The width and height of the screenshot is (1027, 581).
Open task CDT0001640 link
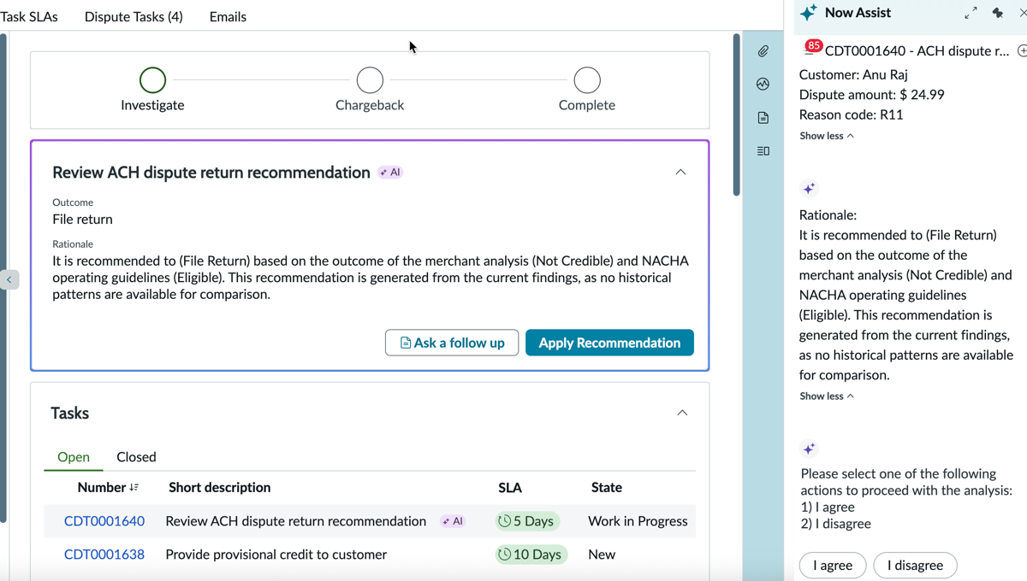pyautogui.click(x=104, y=521)
